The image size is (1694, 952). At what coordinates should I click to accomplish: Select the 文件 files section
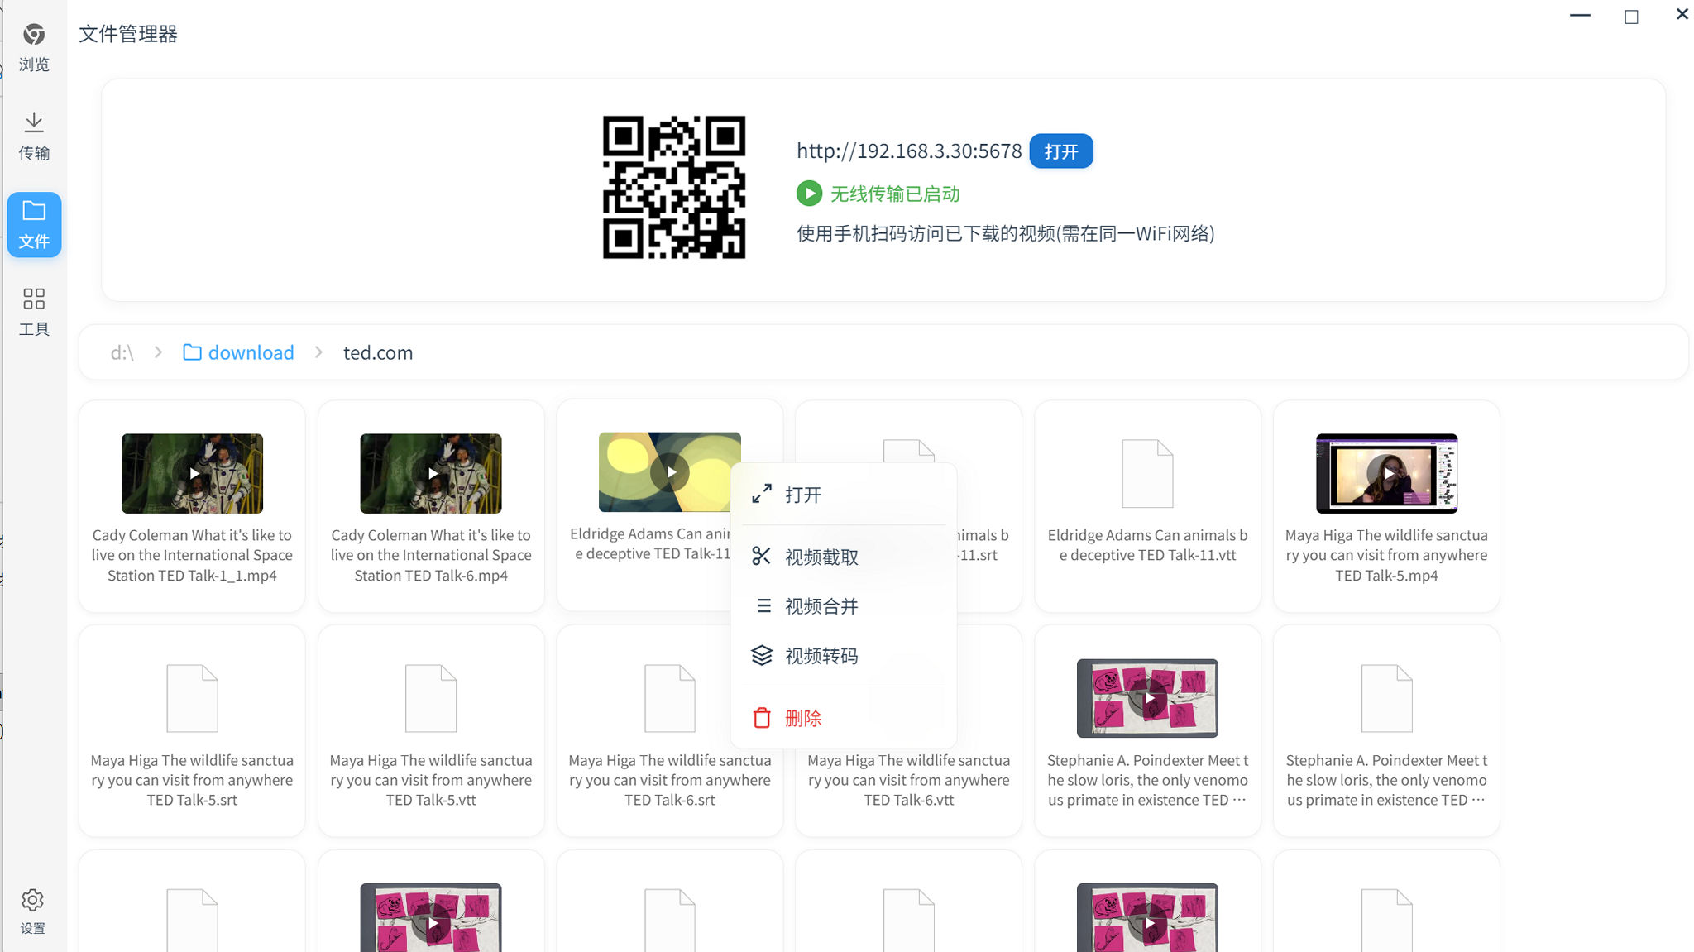(x=34, y=225)
